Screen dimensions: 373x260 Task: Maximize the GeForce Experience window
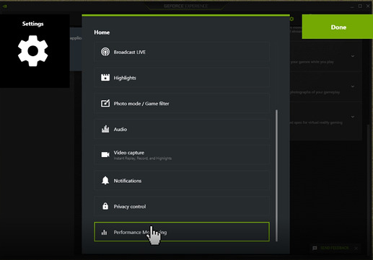point(360,6)
